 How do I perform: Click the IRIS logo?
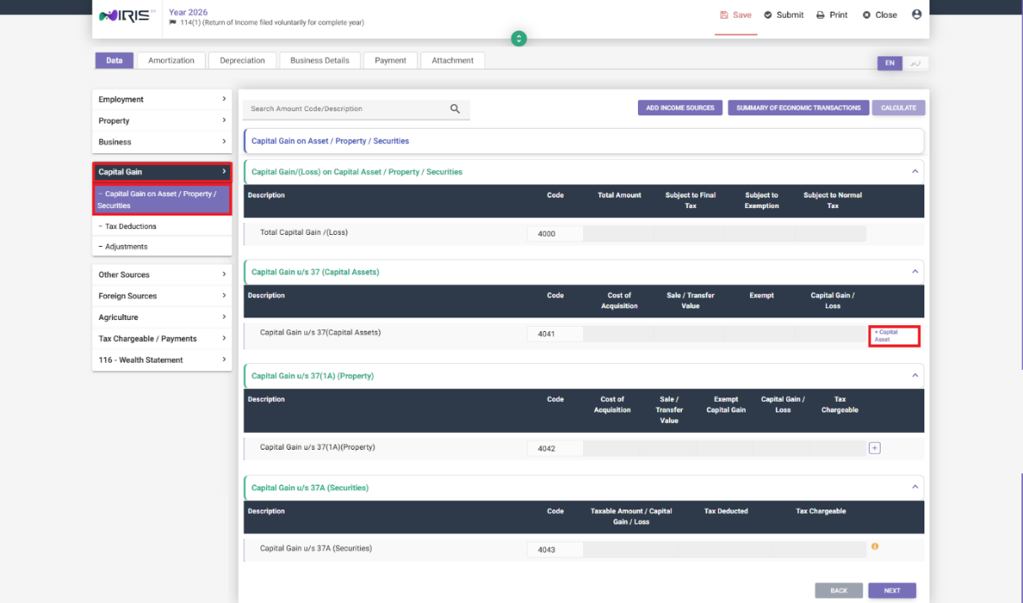point(127,15)
